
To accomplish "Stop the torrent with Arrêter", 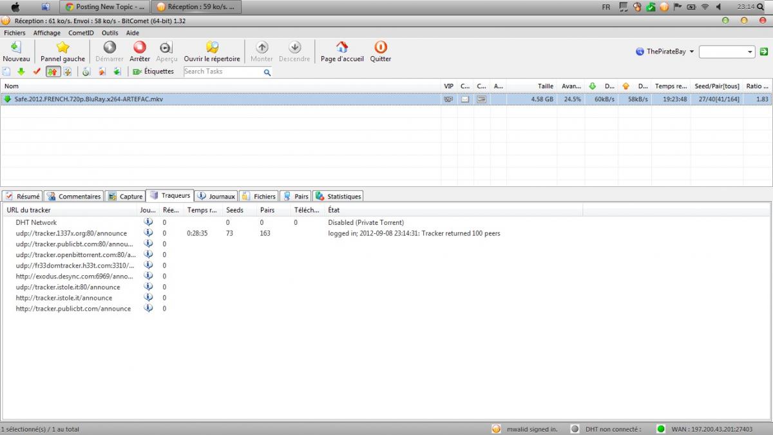I will [140, 48].
